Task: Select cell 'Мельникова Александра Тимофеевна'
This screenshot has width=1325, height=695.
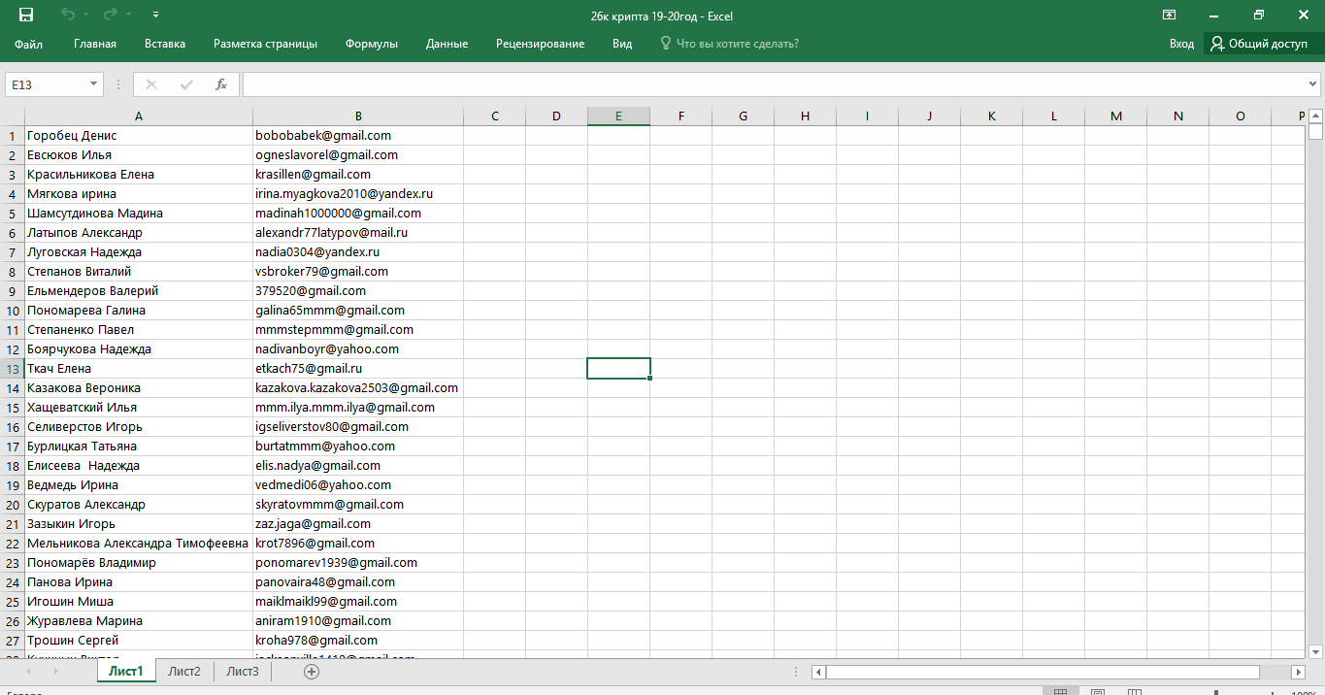Action: [x=139, y=544]
